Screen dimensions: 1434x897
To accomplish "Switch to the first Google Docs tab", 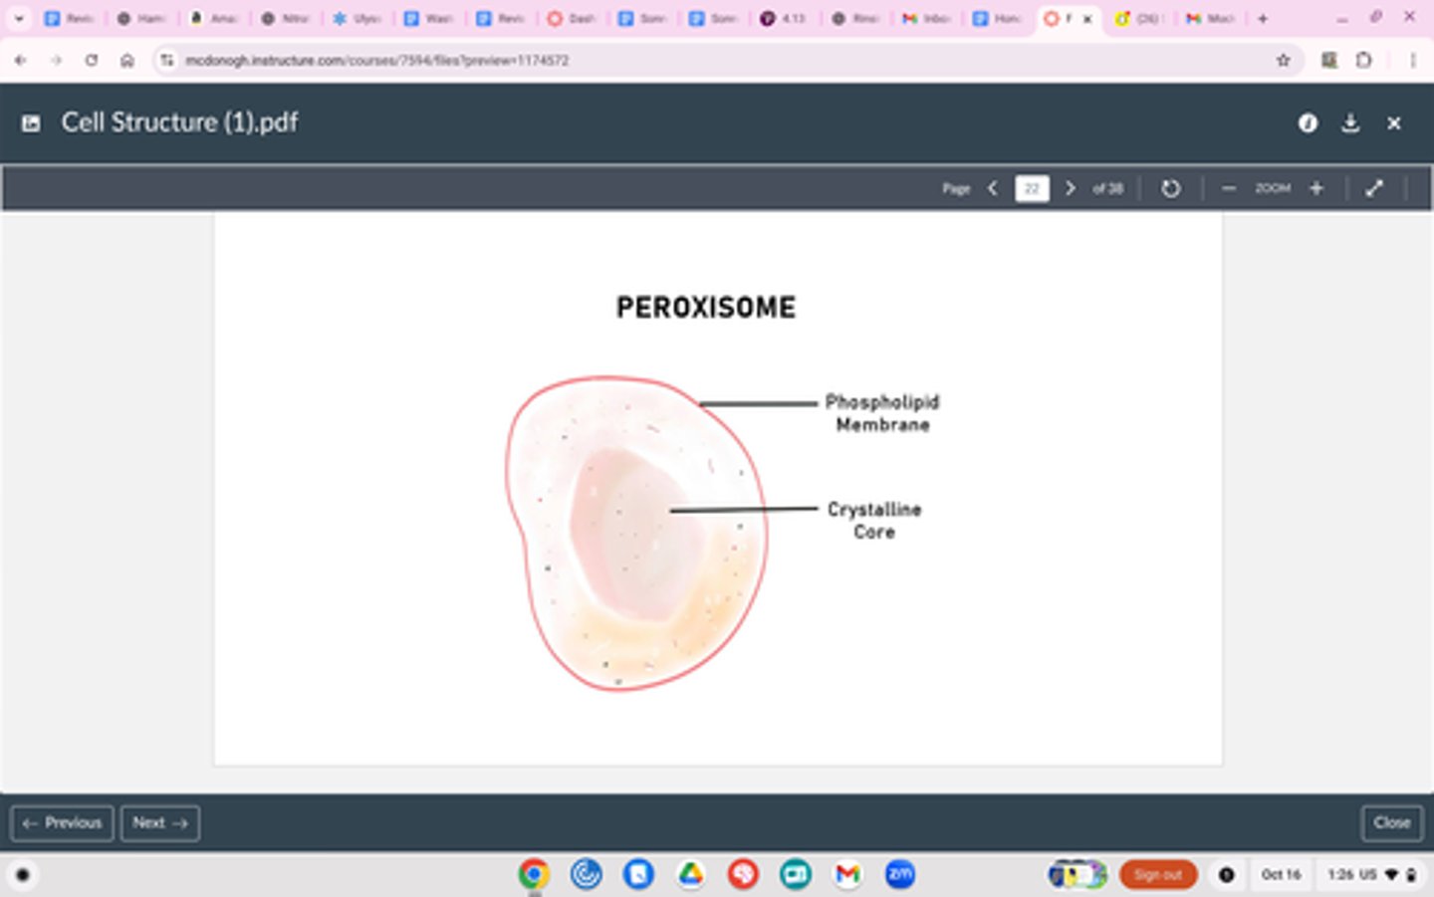I will pyautogui.click(x=69, y=19).
